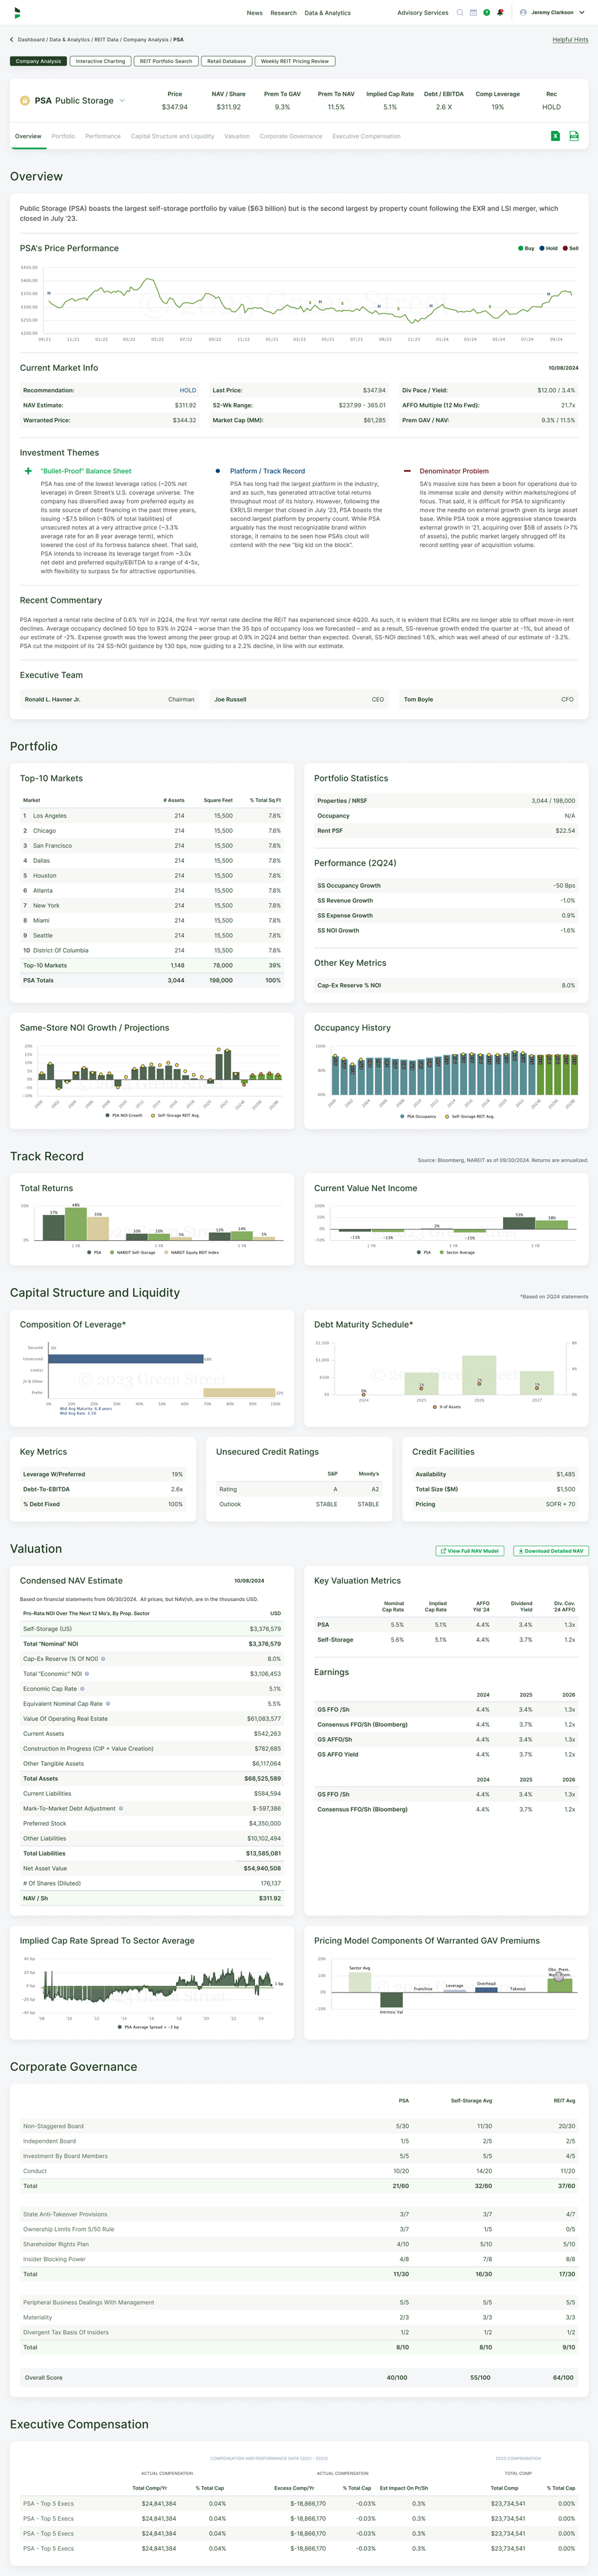Select the Overview tab
Viewport: 598px width, 2576px height.
(x=28, y=136)
